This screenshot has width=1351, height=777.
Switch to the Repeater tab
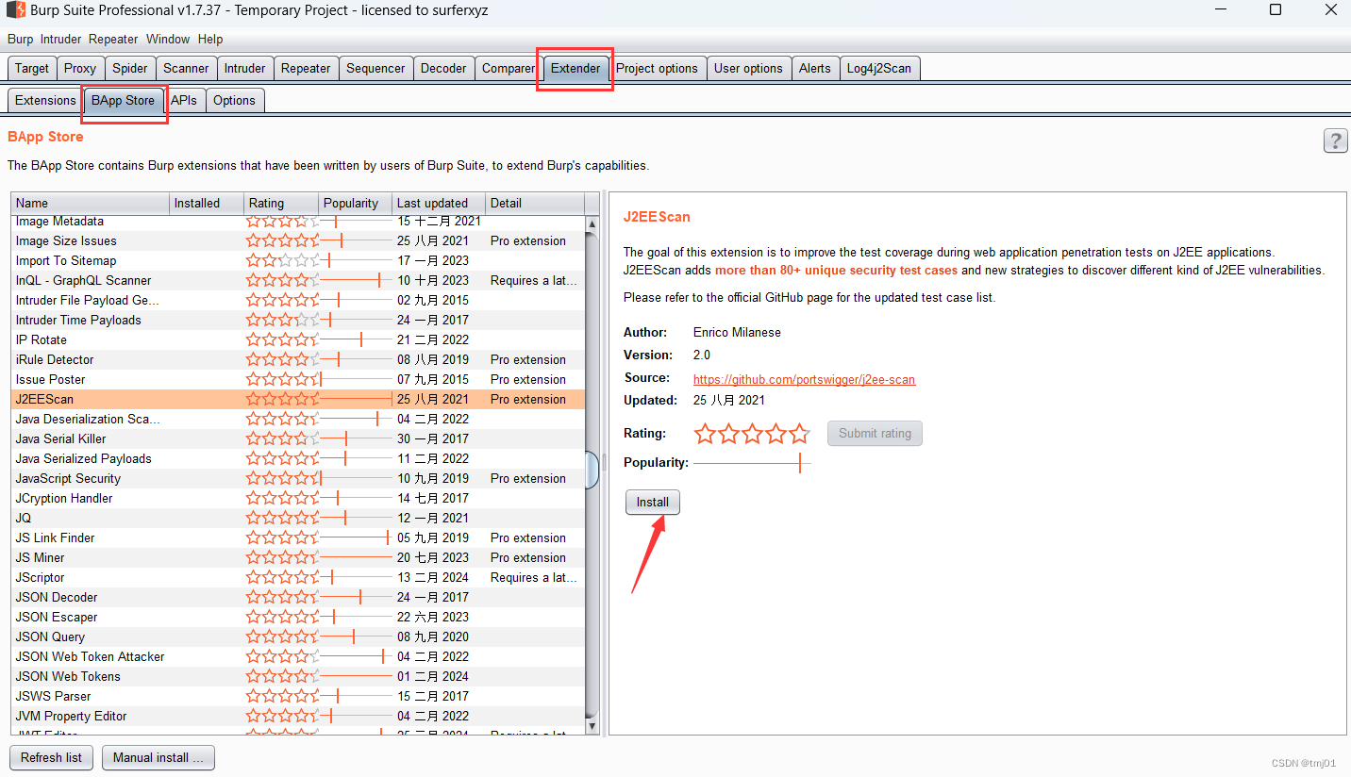tap(306, 68)
